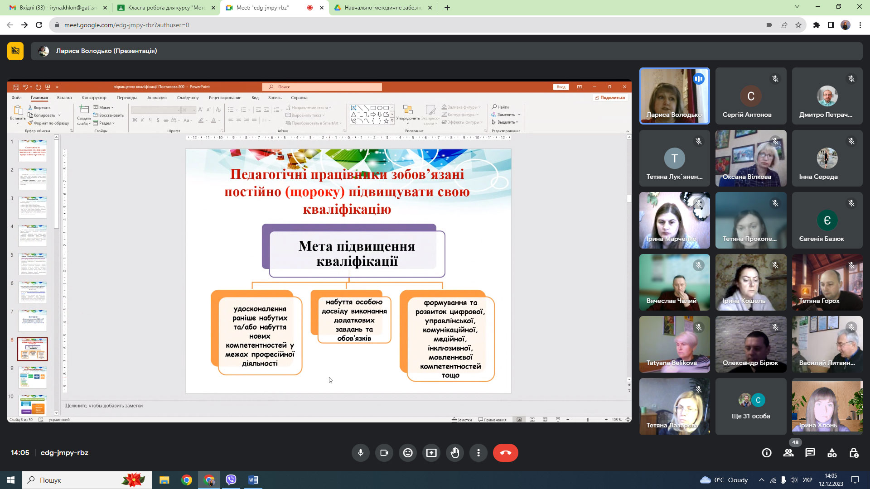Open Word from the taskbar
Image resolution: width=870 pixels, height=489 pixels.
(x=253, y=480)
